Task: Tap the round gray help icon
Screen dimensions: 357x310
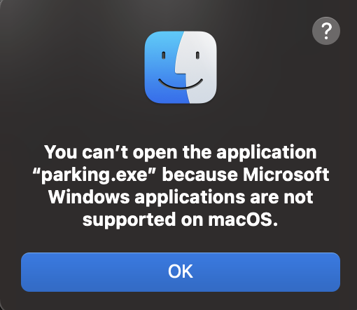Action: click(x=326, y=31)
